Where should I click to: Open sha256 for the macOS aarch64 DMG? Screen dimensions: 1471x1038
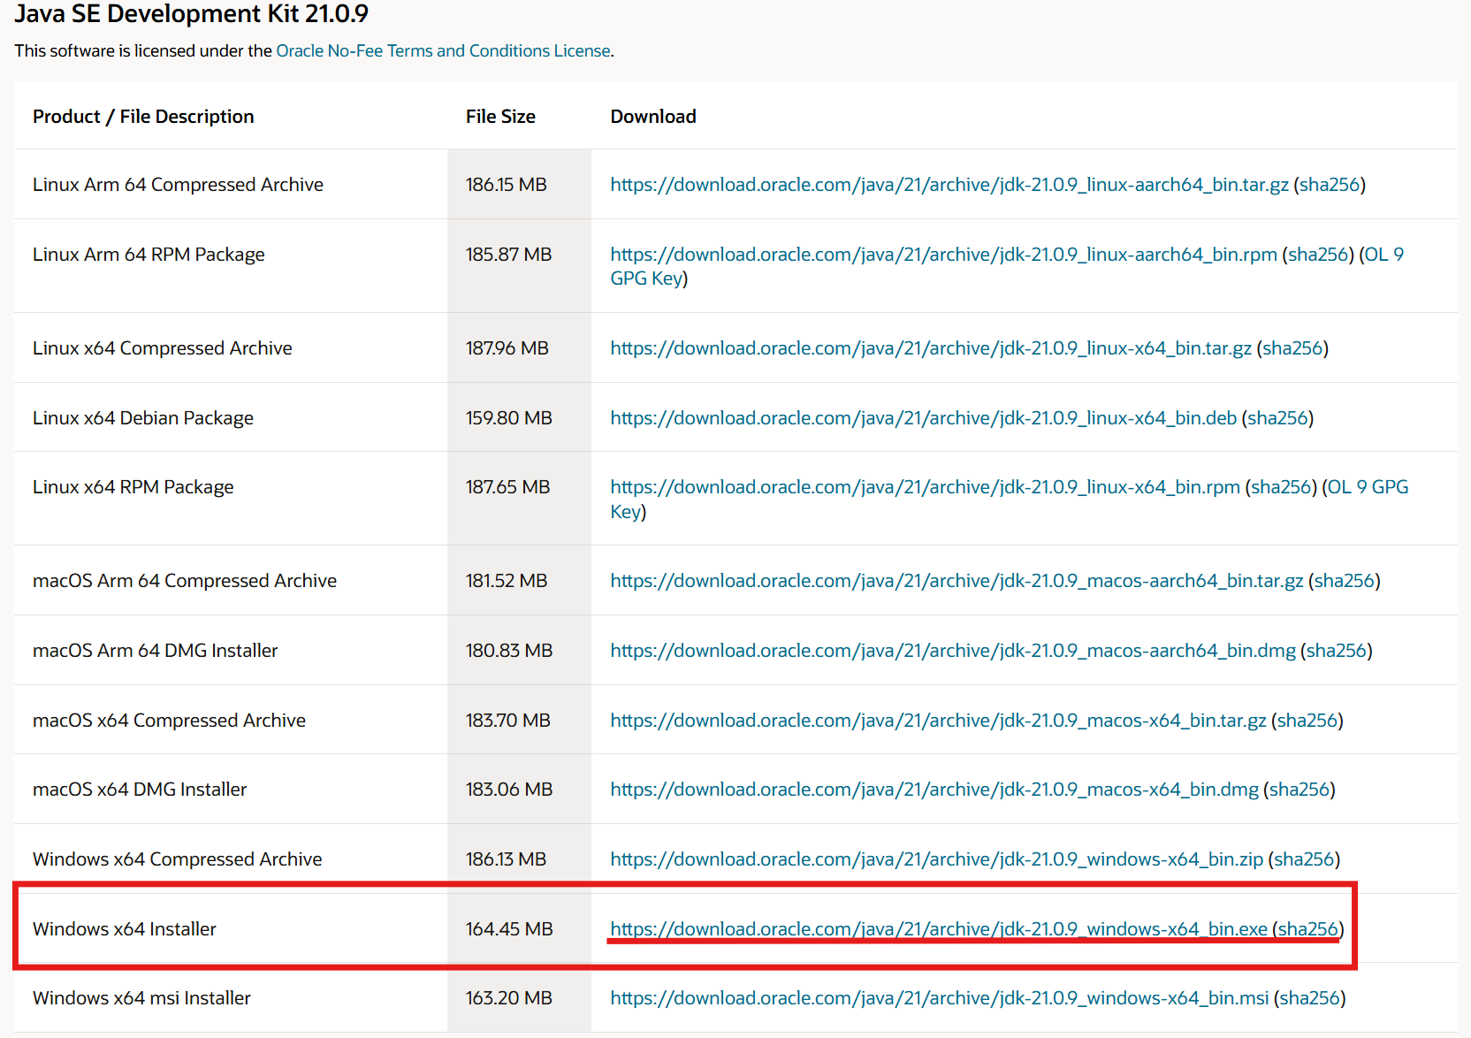point(1336,651)
